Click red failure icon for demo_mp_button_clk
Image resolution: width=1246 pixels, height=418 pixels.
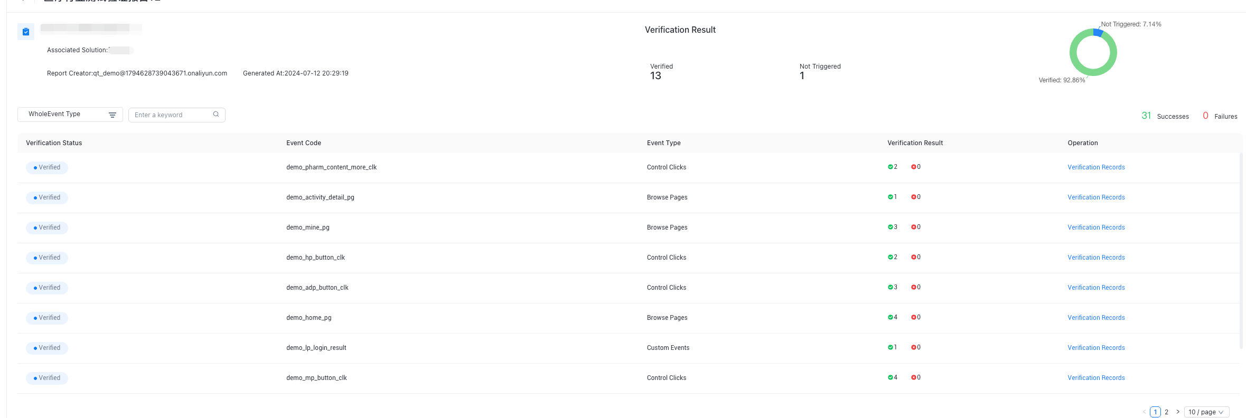[913, 377]
